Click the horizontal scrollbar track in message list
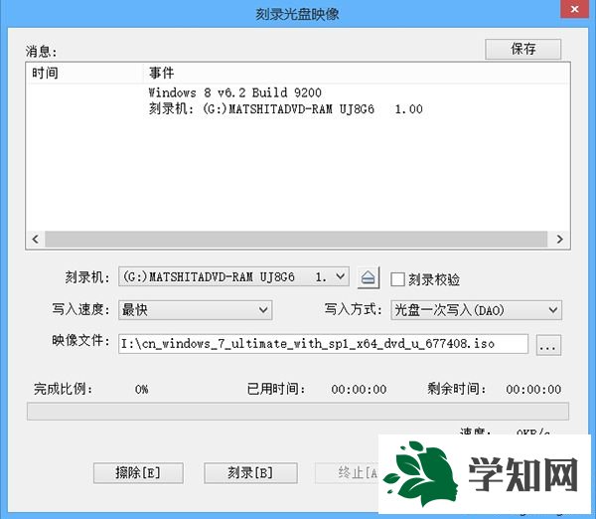Viewport: 596px width, 519px height. [x=296, y=239]
